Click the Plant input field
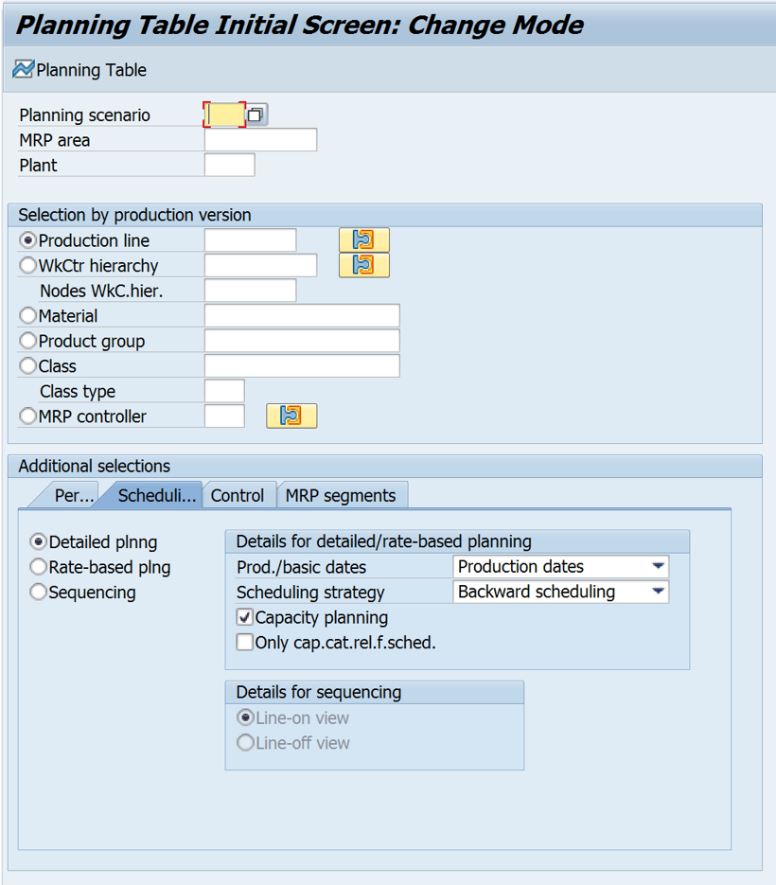This screenshot has width=776, height=885. (x=230, y=164)
